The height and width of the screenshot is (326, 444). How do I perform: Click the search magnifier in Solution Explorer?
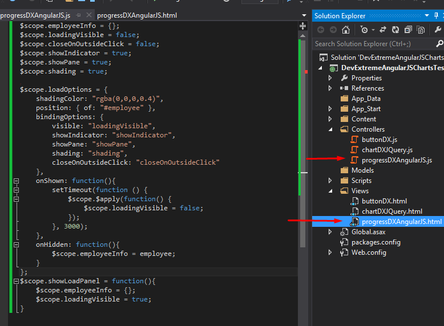439,44
